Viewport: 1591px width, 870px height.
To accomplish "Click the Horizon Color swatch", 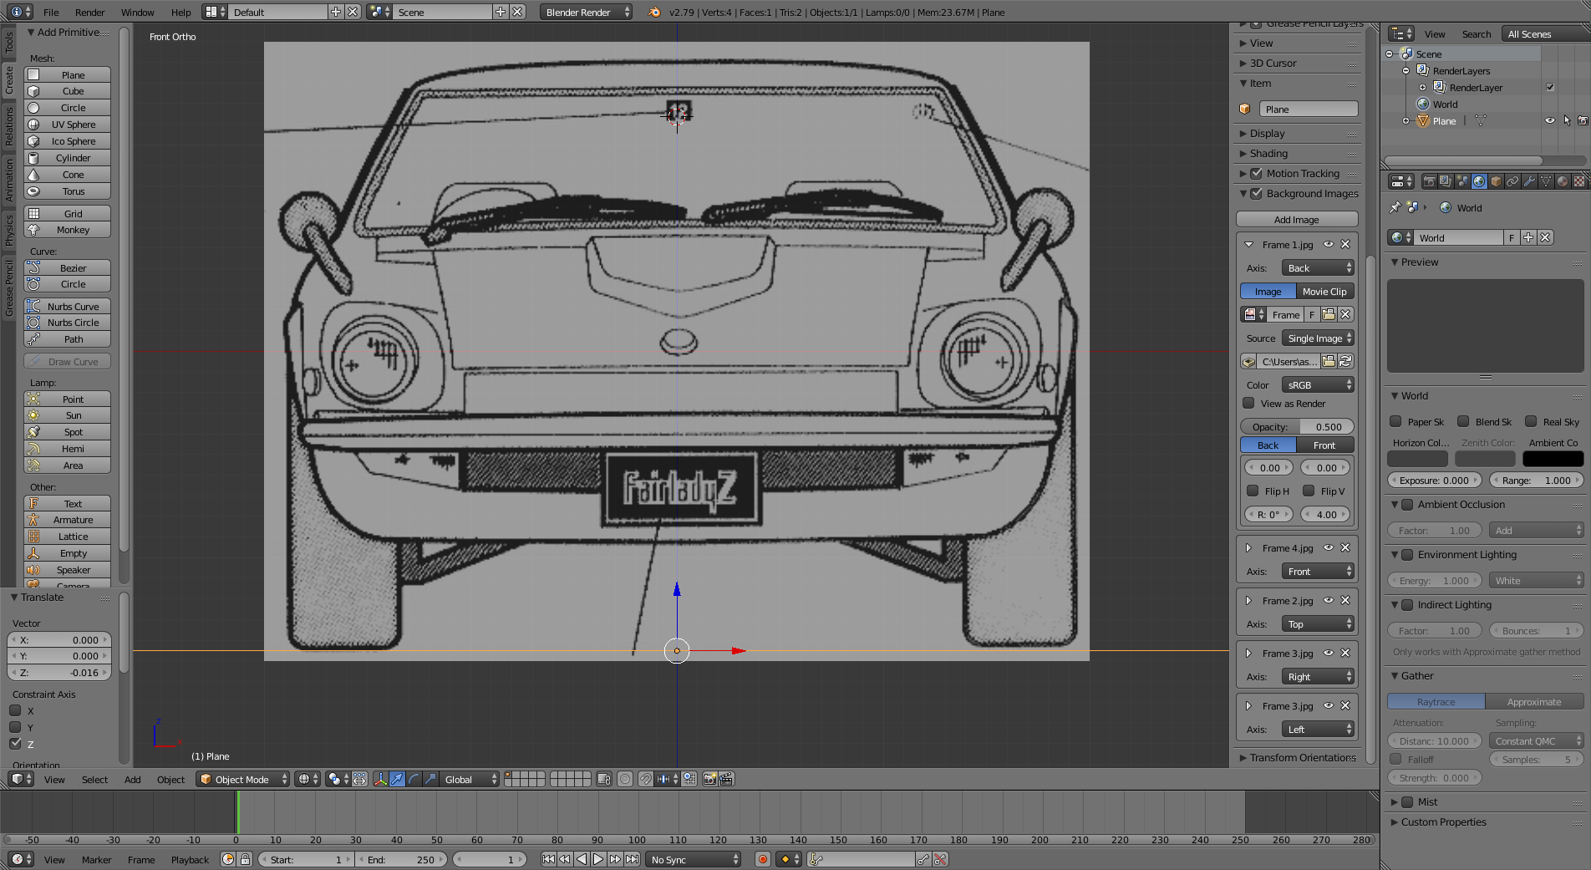I will click(x=1417, y=458).
